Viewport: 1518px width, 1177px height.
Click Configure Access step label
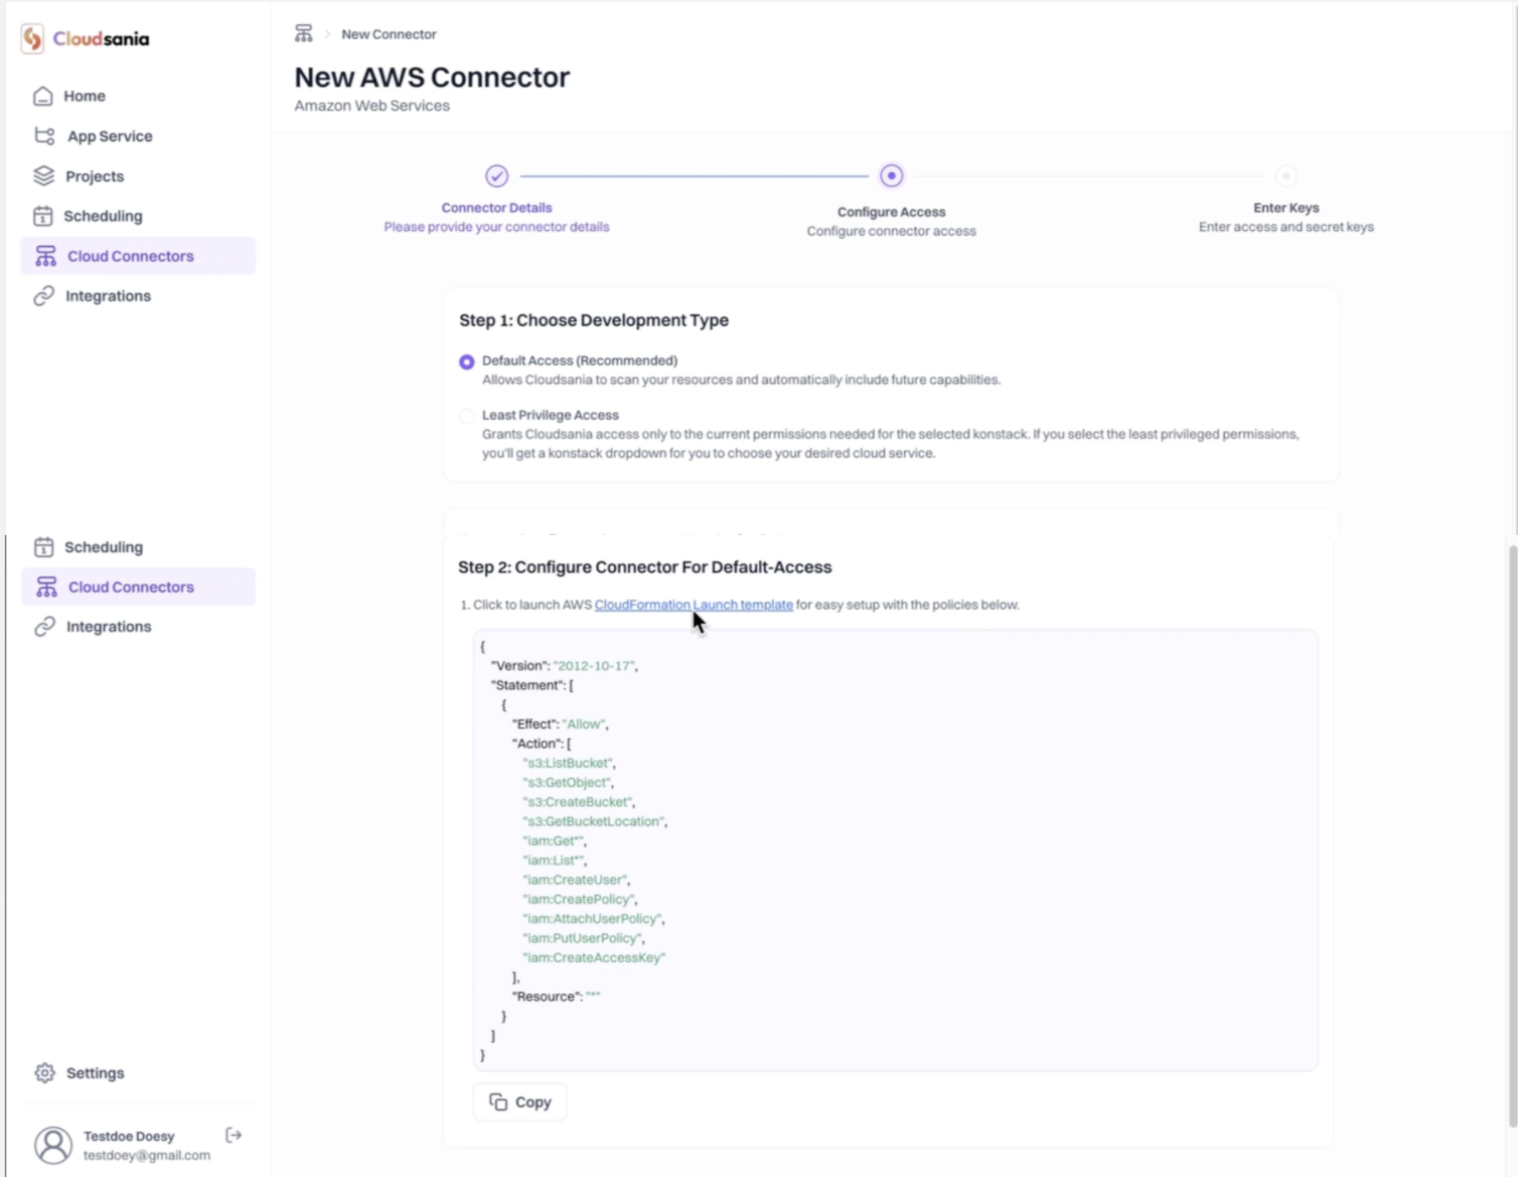click(891, 212)
